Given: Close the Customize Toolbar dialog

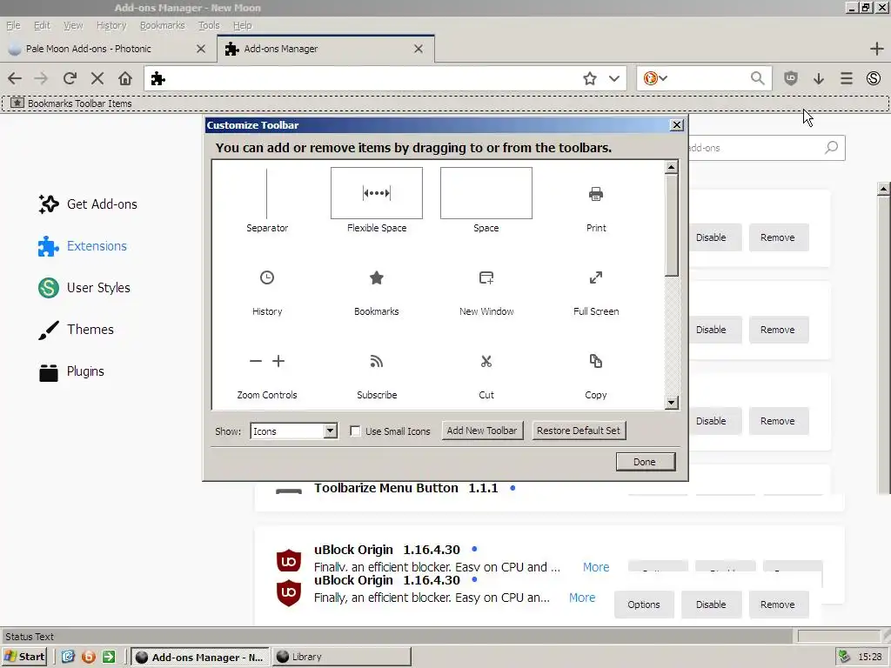Looking at the screenshot, I should [676, 125].
